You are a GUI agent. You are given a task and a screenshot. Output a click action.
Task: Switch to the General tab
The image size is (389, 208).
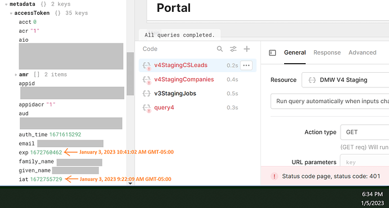coord(295,52)
